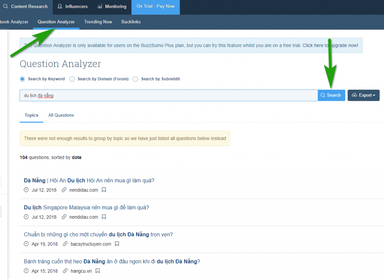The width and height of the screenshot is (384, 279).
Task: Click link icon beside bacsytructuyen.com
Action: (65, 244)
